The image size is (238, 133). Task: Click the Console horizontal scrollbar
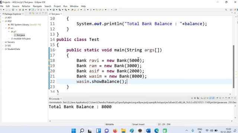pos(141,121)
